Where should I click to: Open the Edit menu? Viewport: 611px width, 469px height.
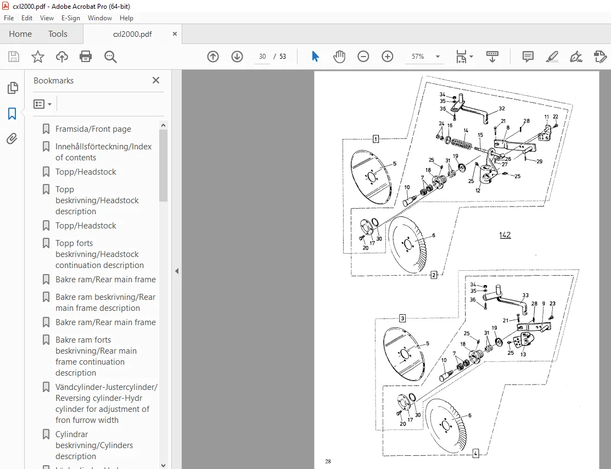tap(27, 18)
